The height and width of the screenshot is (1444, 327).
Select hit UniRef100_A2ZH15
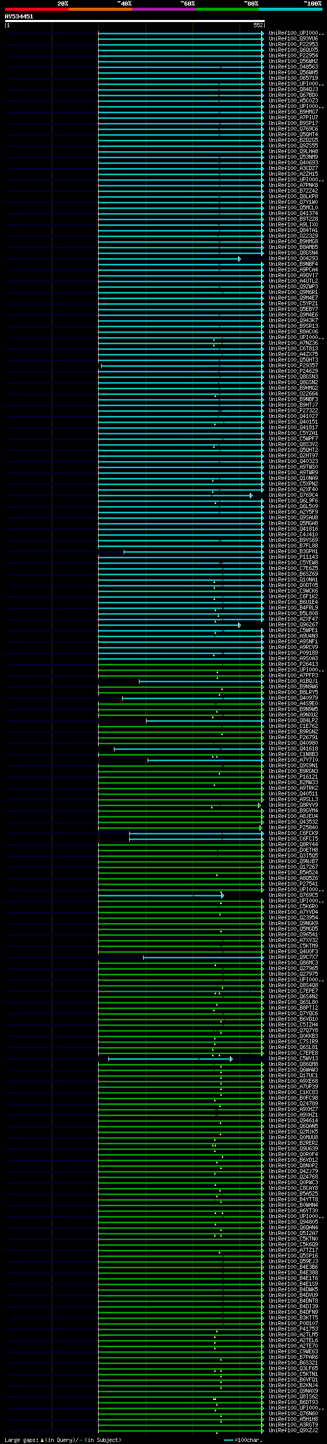tap(293, 174)
